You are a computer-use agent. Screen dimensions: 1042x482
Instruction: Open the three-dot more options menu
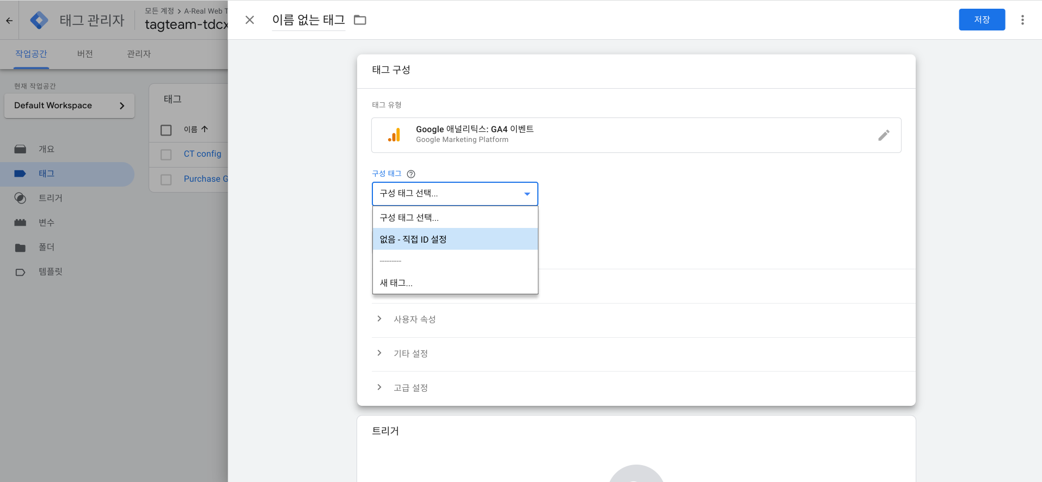(1022, 20)
